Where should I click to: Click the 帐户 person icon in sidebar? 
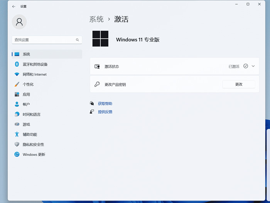coord(17,104)
